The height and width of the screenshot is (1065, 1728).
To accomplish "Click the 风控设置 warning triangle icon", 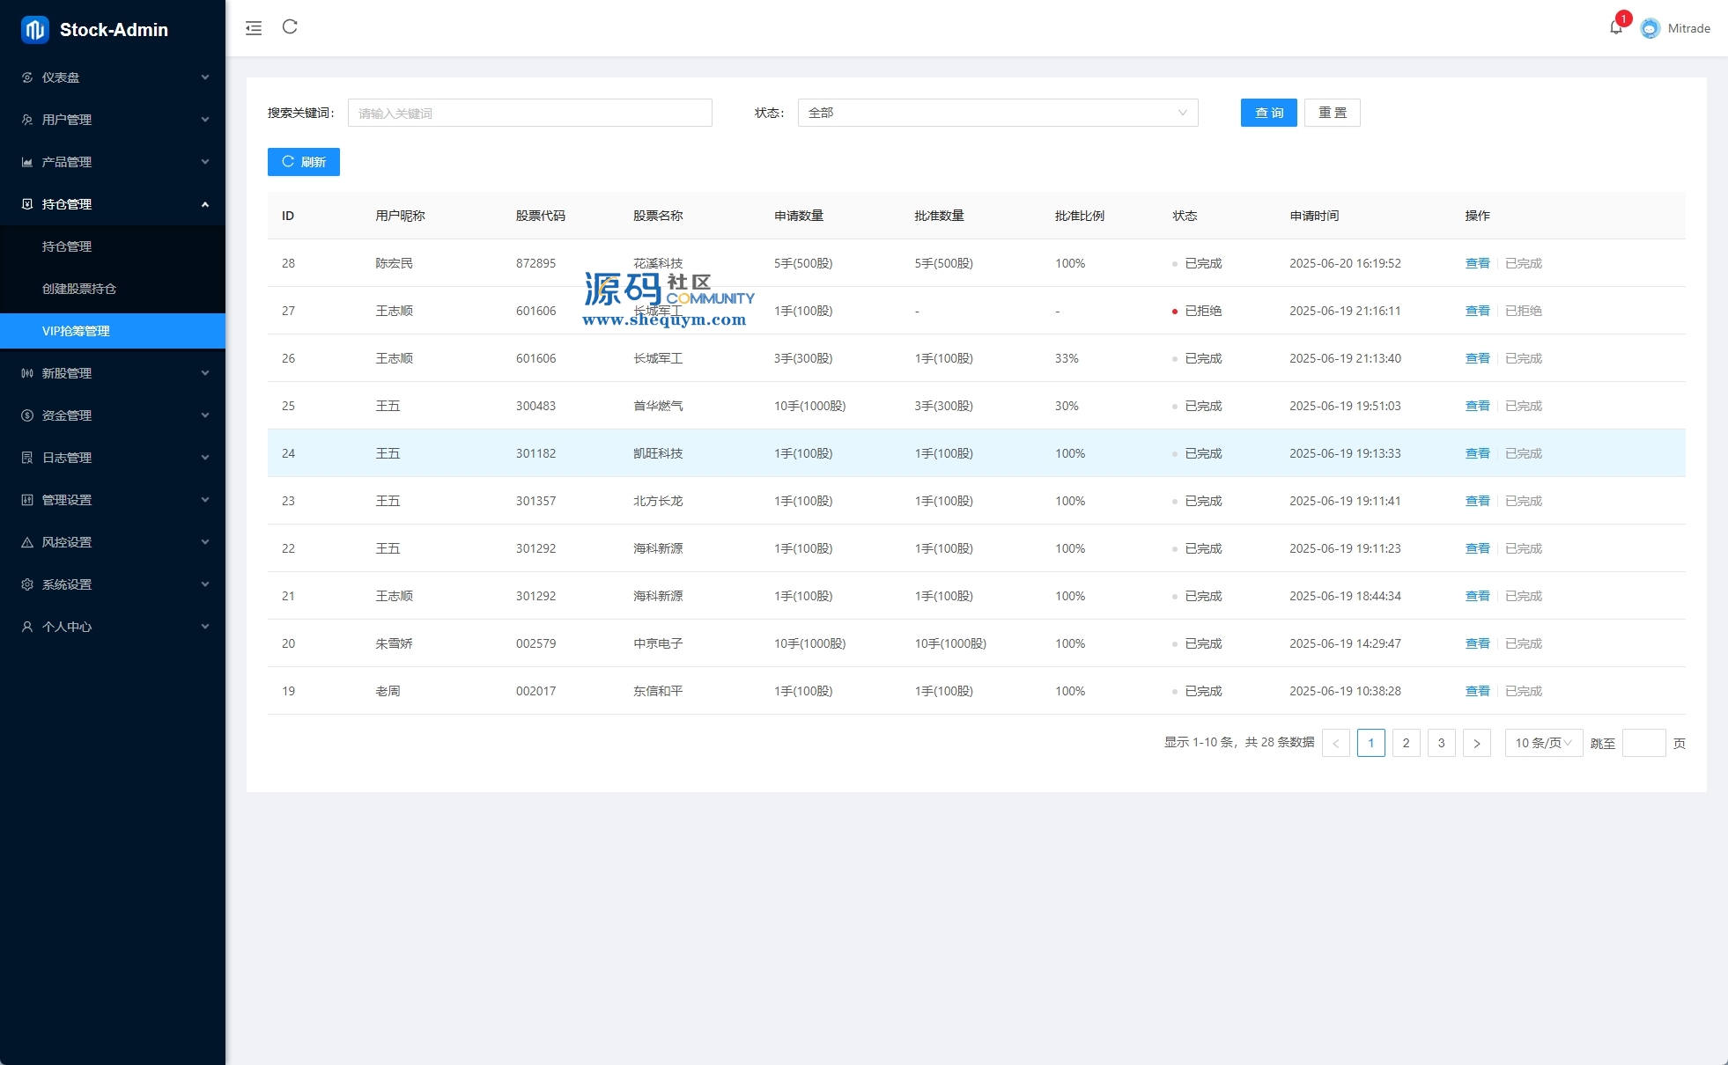I will tap(27, 542).
